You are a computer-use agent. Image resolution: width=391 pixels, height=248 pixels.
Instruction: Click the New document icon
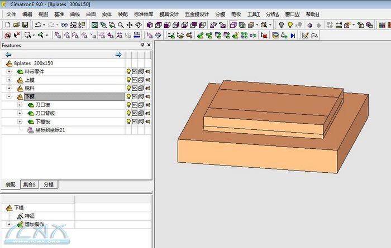(x=8, y=25)
